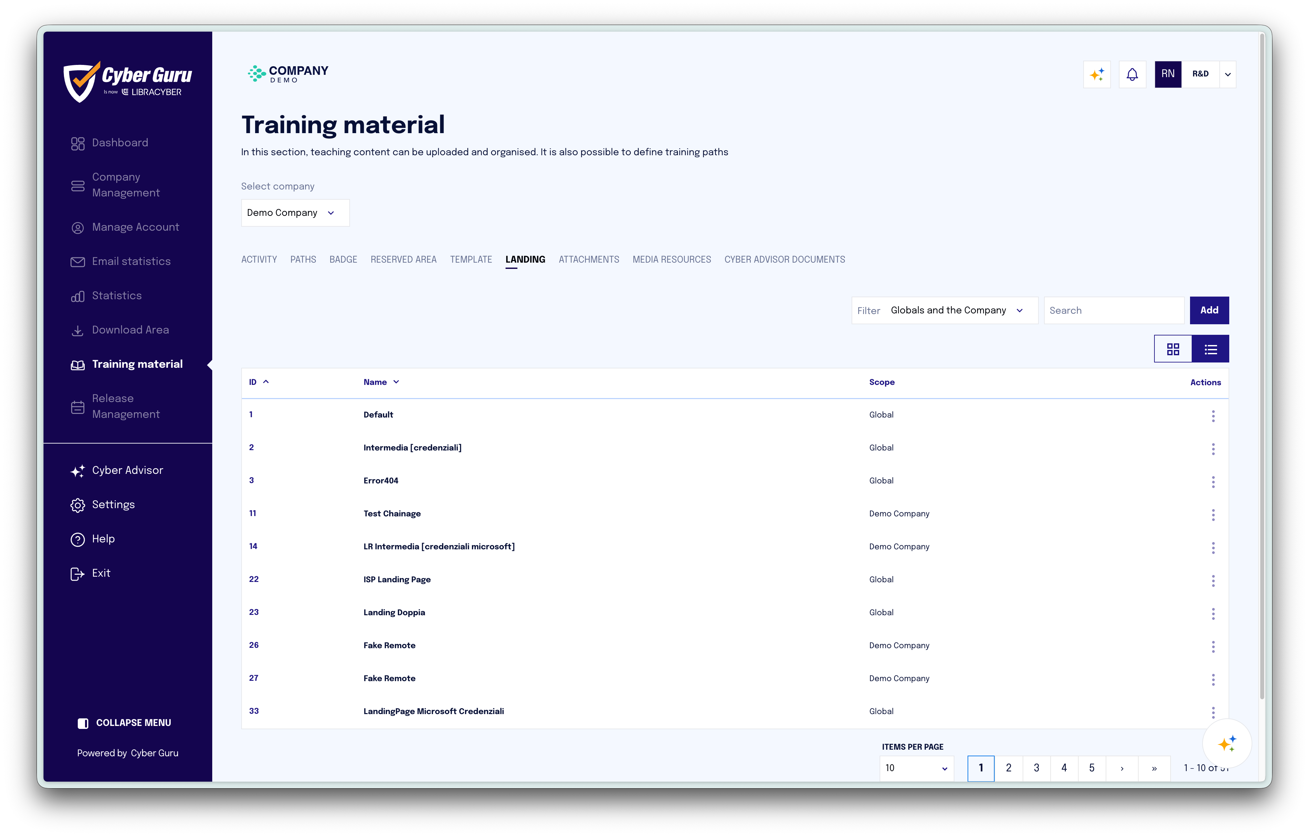Go to Manage Account

[125, 227]
